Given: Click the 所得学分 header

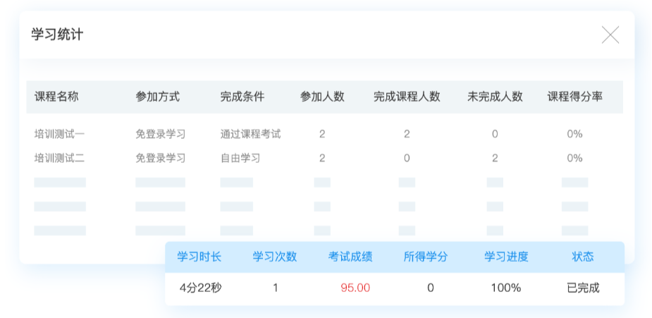Looking at the screenshot, I should [425, 257].
